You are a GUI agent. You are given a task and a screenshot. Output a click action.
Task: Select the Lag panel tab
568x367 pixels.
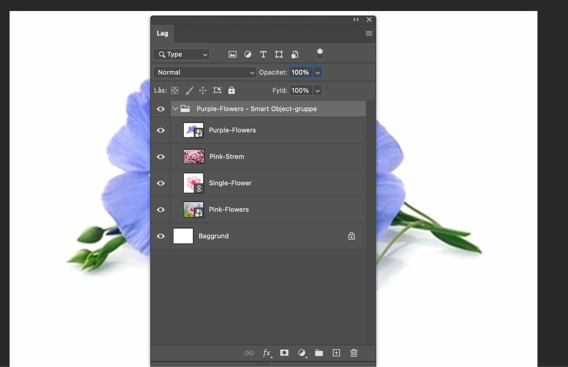tap(162, 33)
